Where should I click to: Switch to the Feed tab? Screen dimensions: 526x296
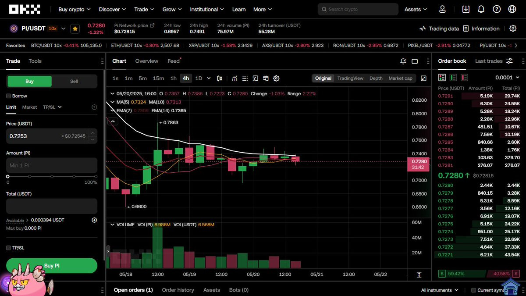coord(174,61)
